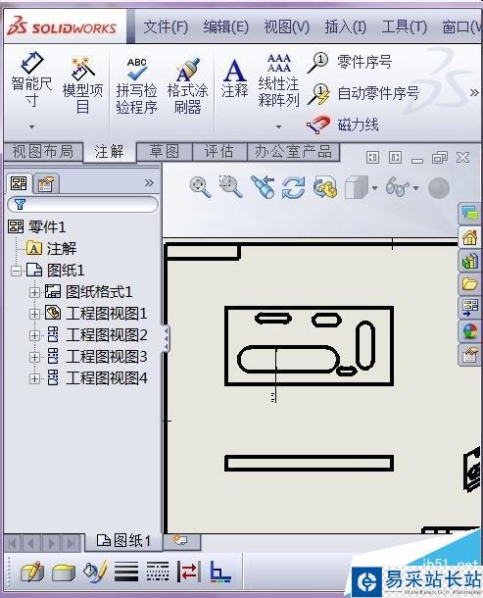
Task: Select the 零件1 root tree item
Action: [x=36, y=227]
